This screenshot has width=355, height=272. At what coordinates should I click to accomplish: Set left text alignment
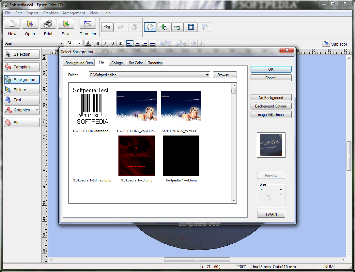[x=130, y=43]
